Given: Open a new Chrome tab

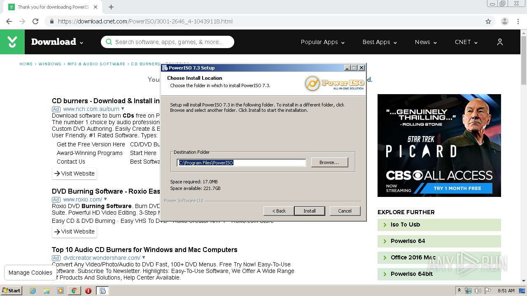Looking at the screenshot, I should (111, 7).
